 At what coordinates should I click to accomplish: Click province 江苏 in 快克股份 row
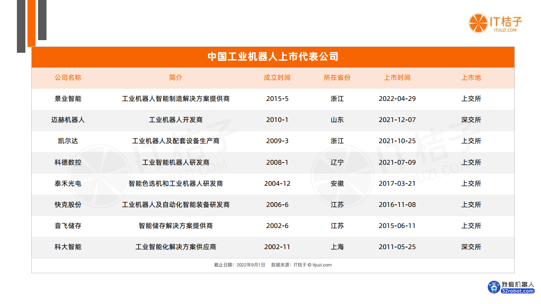tap(337, 205)
